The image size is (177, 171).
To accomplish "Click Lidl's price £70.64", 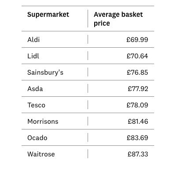I will [137, 56].
